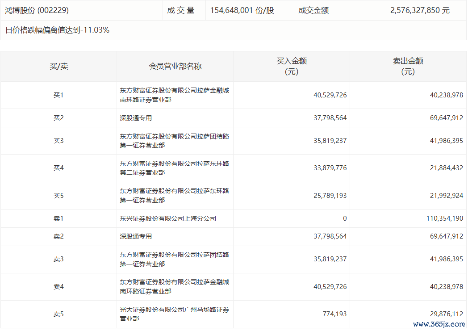Click sell amount 41,986,395 in 买3 row
468x331 pixels.
(447, 141)
